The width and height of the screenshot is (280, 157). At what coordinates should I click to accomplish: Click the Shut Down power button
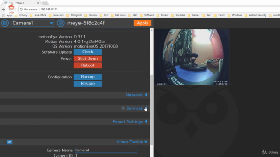87,58
